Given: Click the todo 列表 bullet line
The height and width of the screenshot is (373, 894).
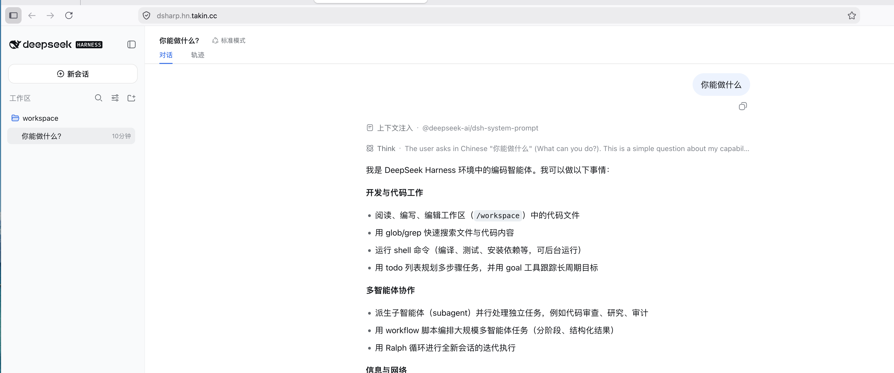Looking at the screenshot, I should 486,267.
